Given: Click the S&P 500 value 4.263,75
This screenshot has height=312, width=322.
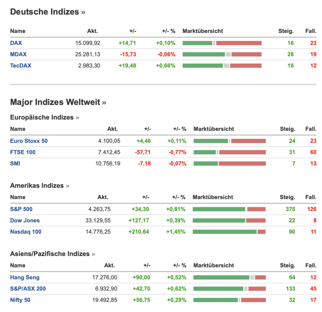Looking at the screenshot, I should click(99, 209).
